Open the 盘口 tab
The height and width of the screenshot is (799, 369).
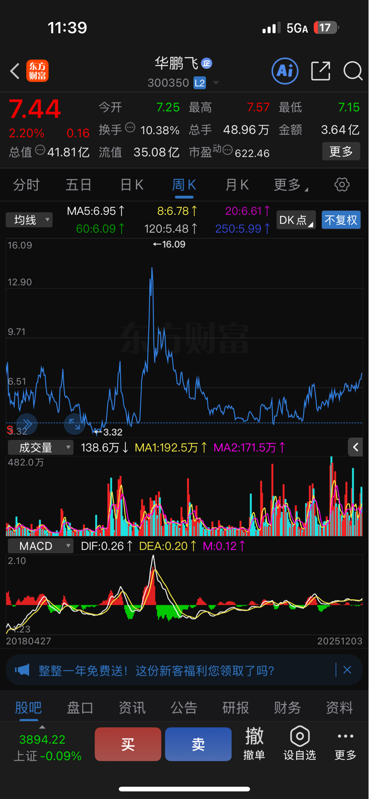point(80,708)
